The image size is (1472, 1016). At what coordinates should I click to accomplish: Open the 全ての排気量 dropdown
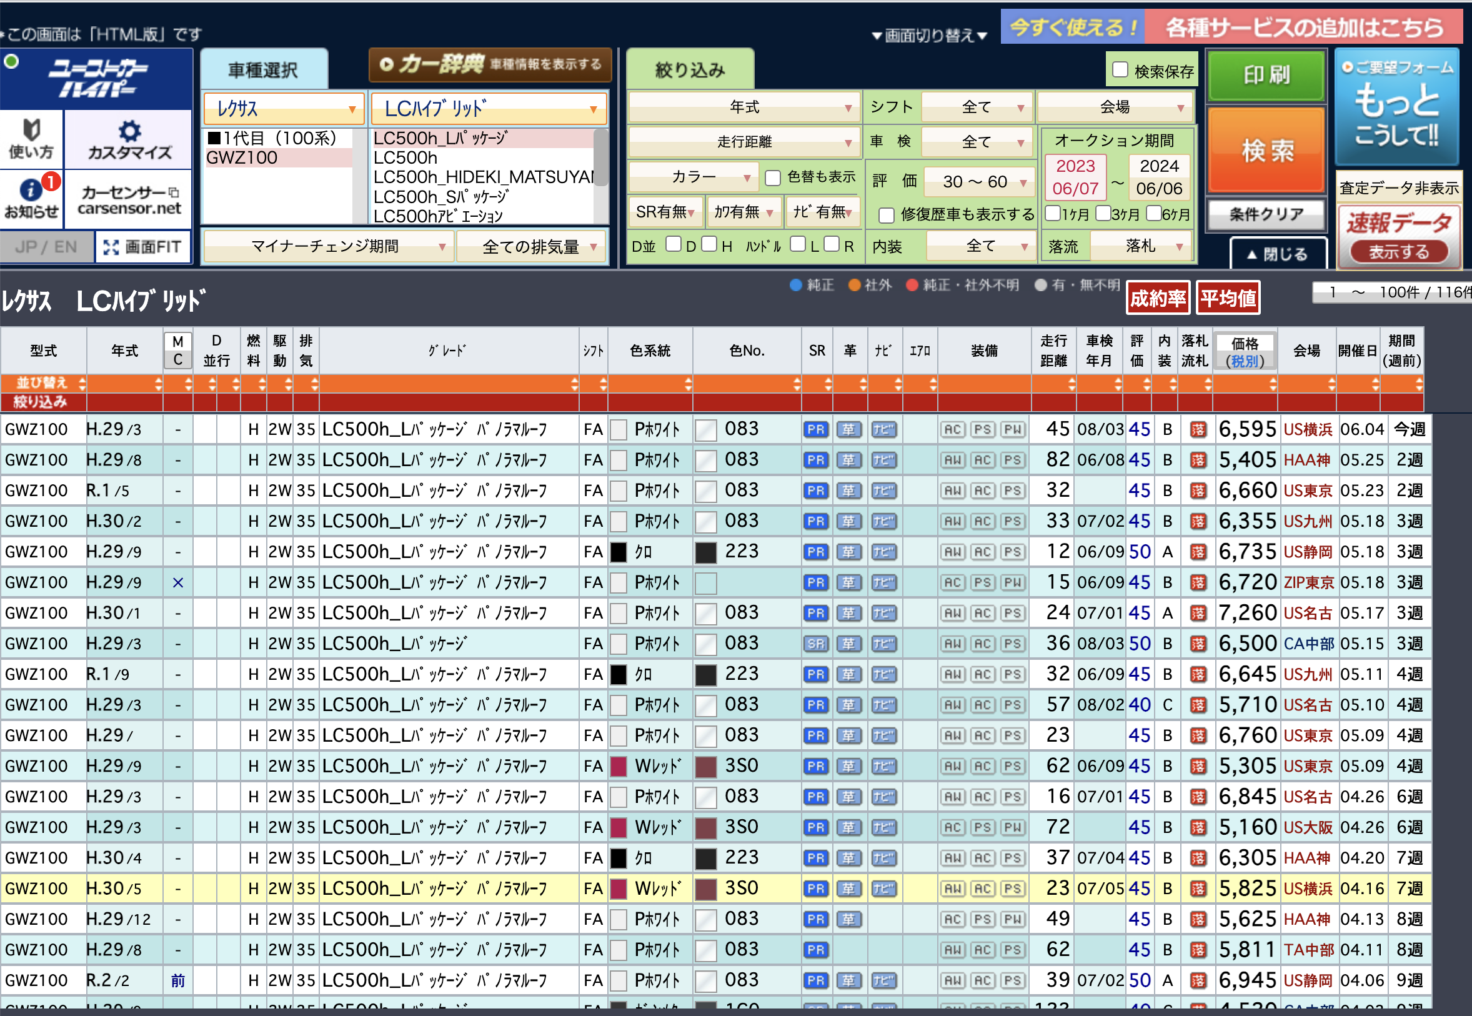pos(531,246)
